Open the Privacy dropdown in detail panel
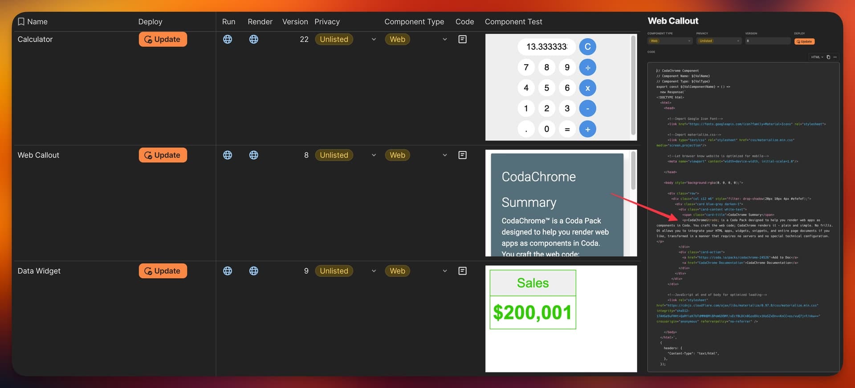Viewport: 855px width, 388px height. (x=719, y=41)
